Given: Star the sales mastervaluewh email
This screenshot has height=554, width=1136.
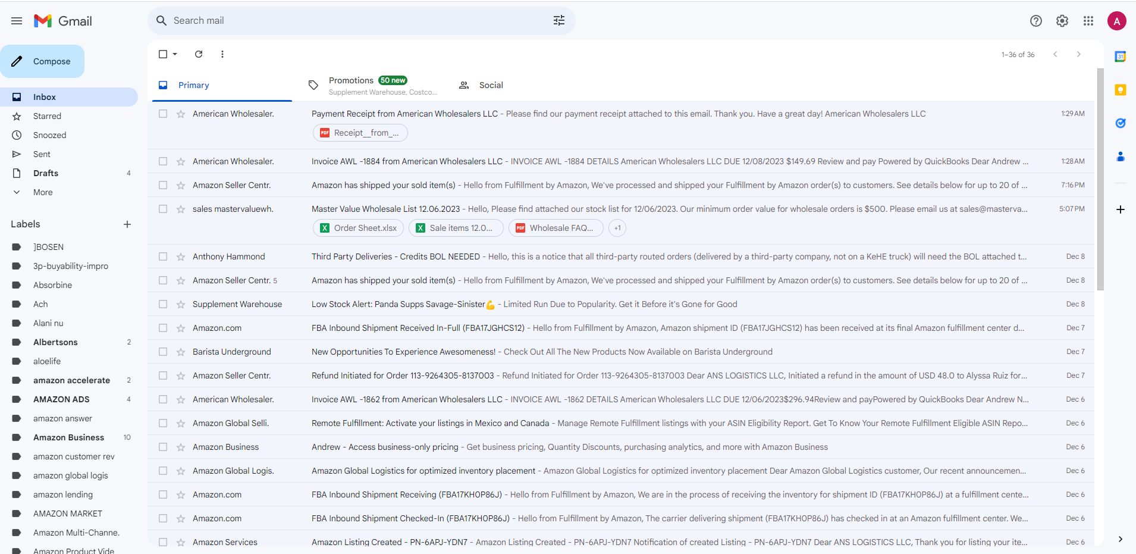Looking at the screenshot, I should pyautogui.click(x=181, y=209).
